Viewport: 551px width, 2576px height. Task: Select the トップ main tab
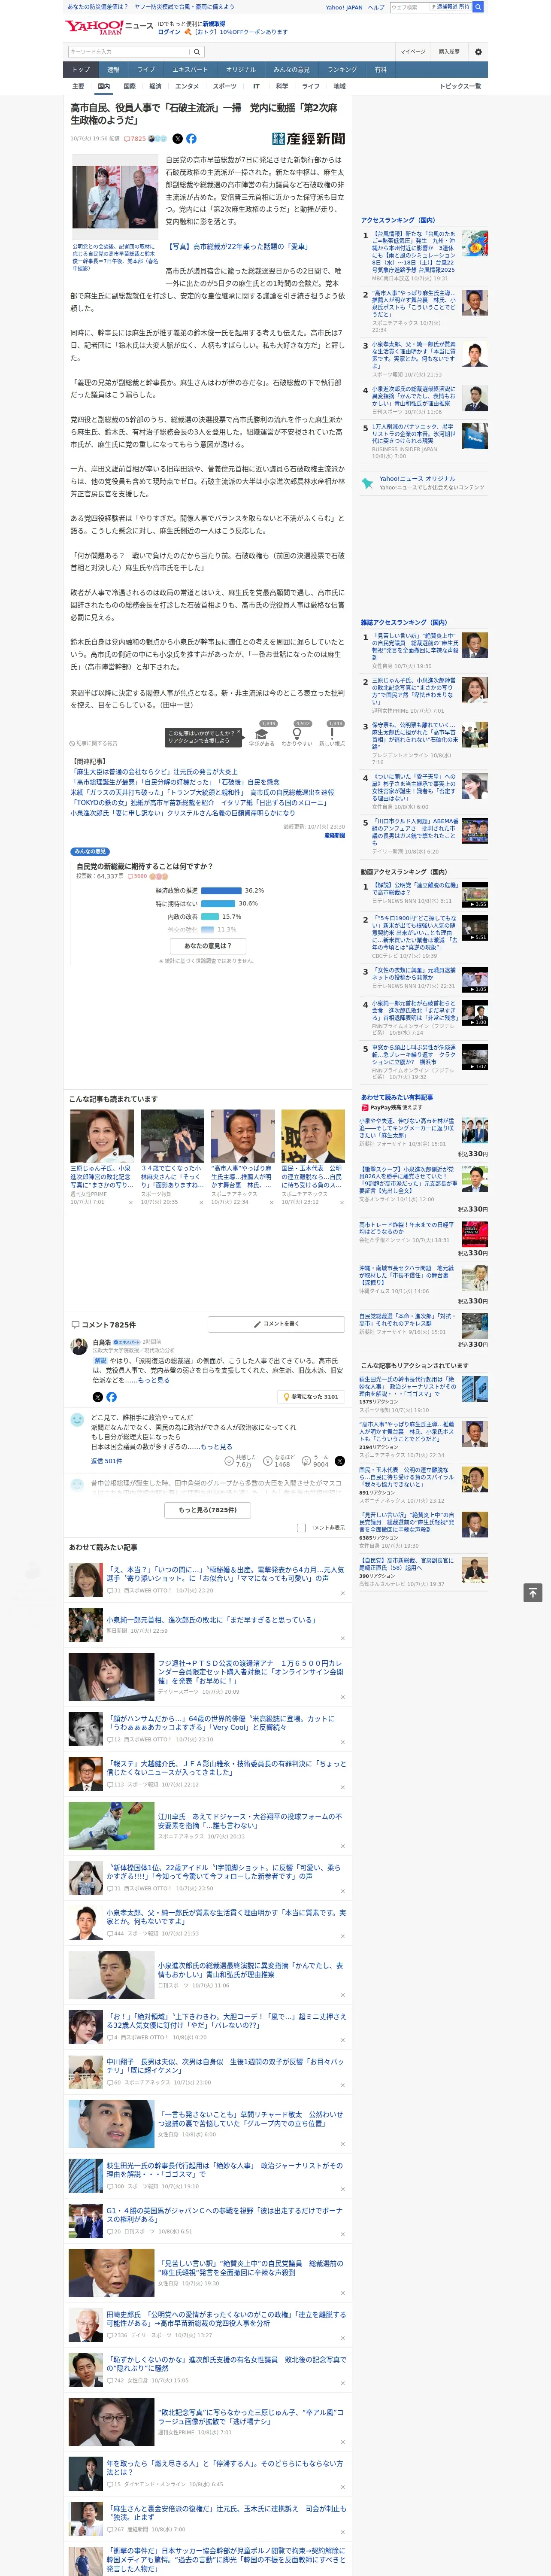(x=81, y=70)
